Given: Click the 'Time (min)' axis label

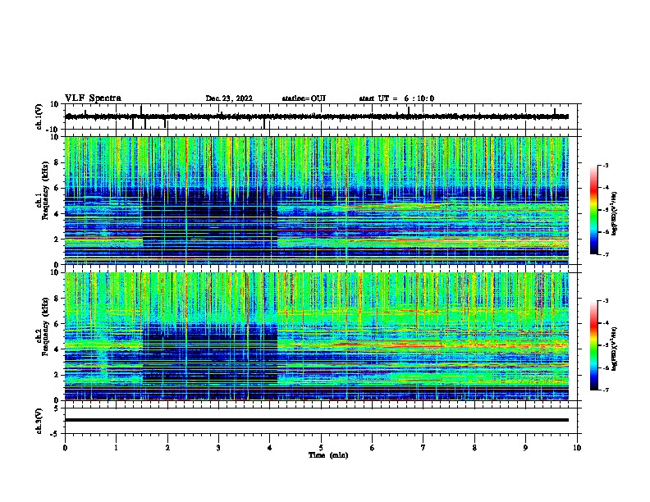Looking at the screenshot, I should click(x=328, y=455).
